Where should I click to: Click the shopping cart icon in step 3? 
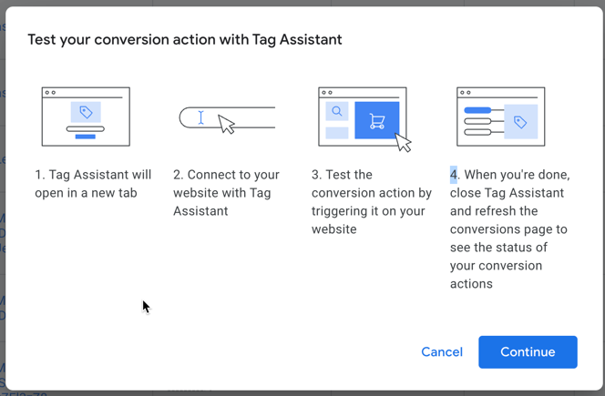[x=377, y=121]
